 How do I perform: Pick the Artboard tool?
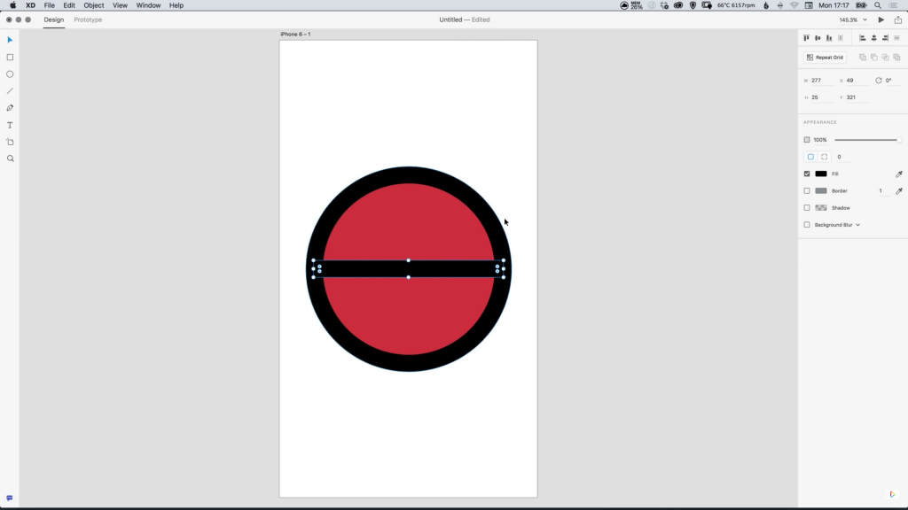coord(10,142)
